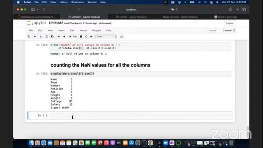Show Safari tab overview
Screen dimensions: 263x148
244,9
